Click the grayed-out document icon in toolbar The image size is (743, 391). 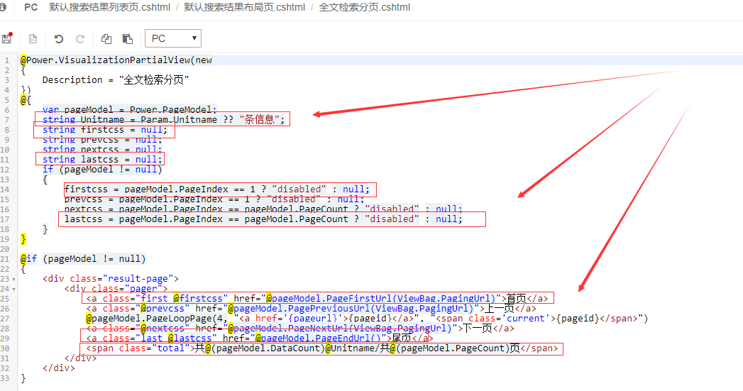[33, 38]
